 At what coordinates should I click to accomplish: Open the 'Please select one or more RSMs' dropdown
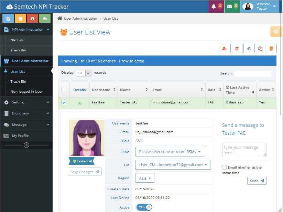170,152
